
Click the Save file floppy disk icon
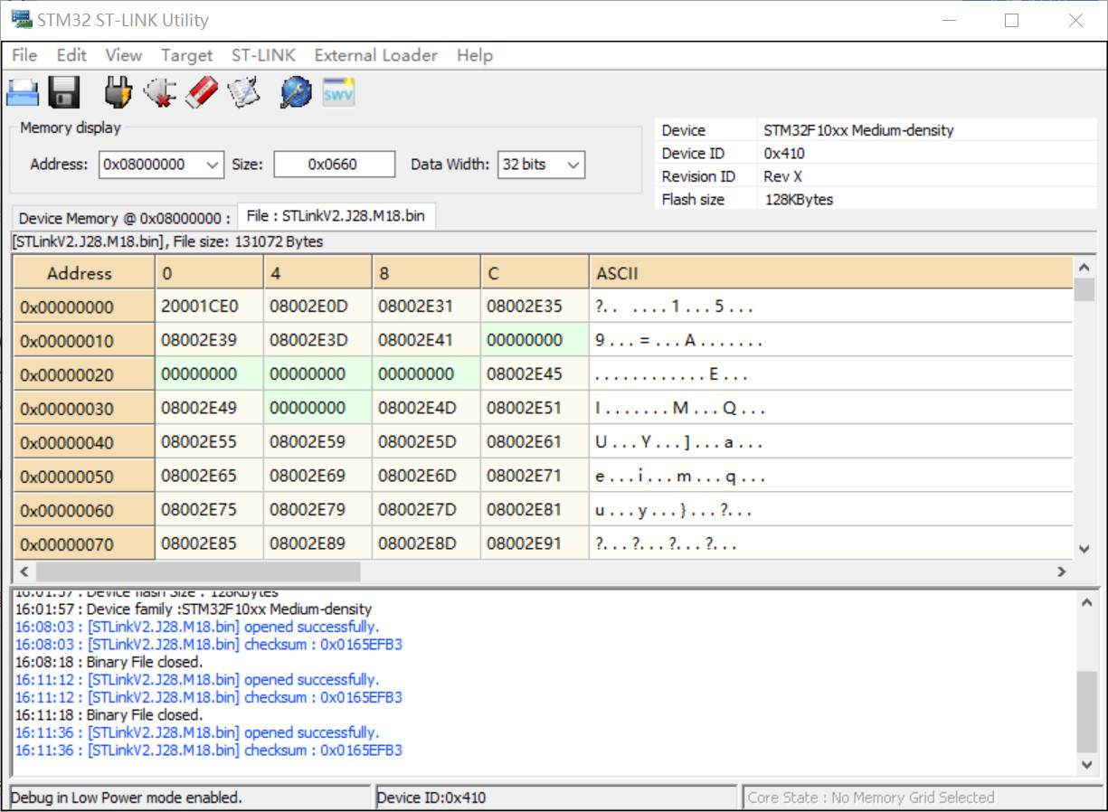click(x=64, y=92)
